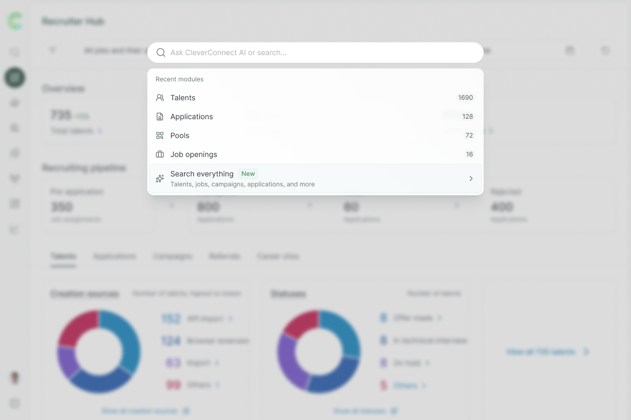The height and width of the screenshot is (420, 631).
Task: Click the 128 count next to Applications
Action: tap(467, 117)
